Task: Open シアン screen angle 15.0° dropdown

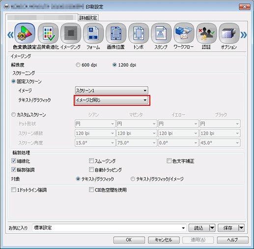Action: coord(95,143)
